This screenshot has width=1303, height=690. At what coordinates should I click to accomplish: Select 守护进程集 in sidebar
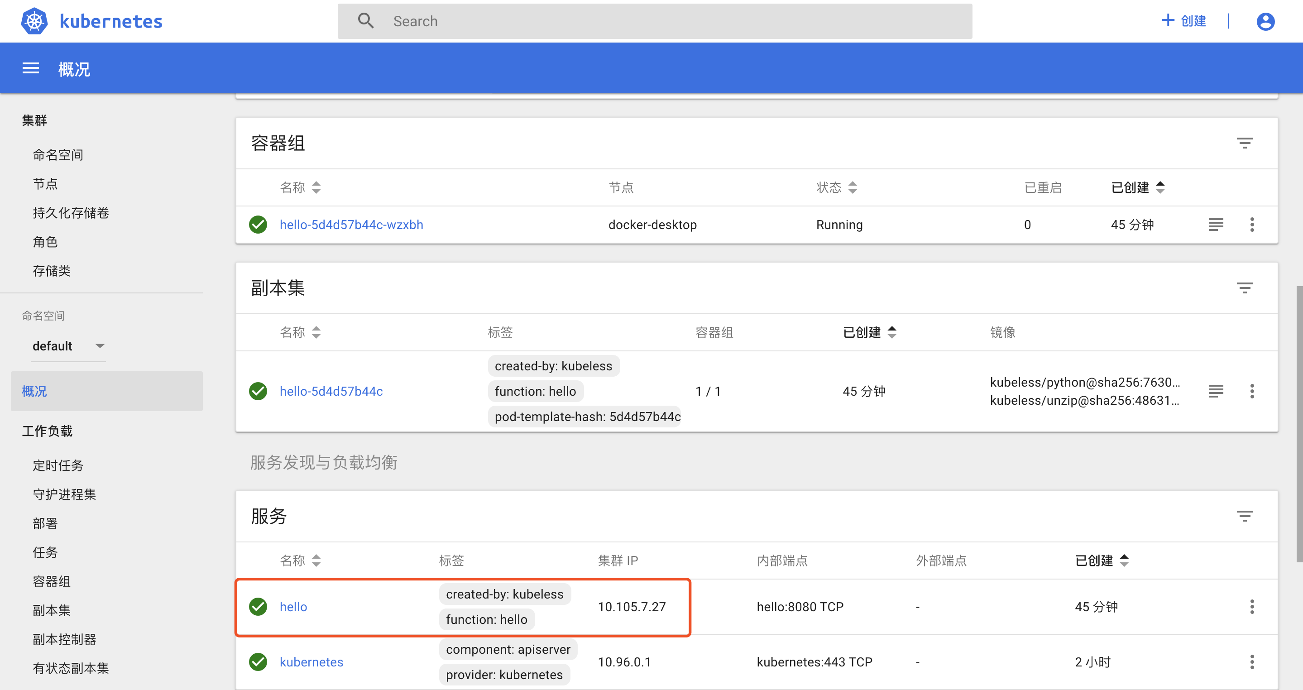pyautogui.click(x=64, y=494)
